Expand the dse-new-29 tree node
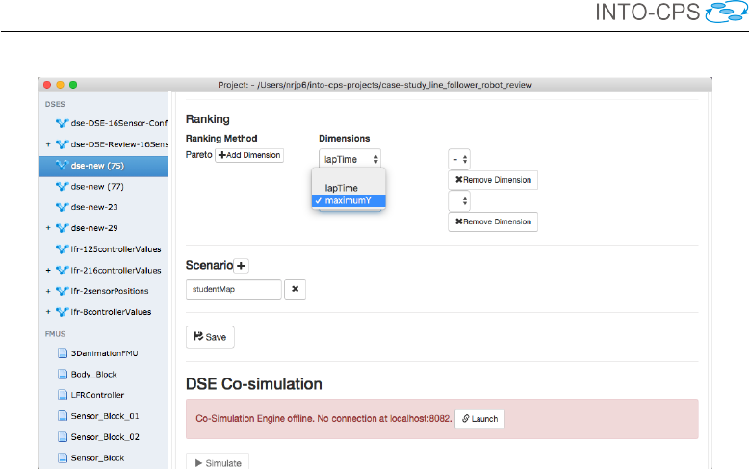 coord(48,228)
